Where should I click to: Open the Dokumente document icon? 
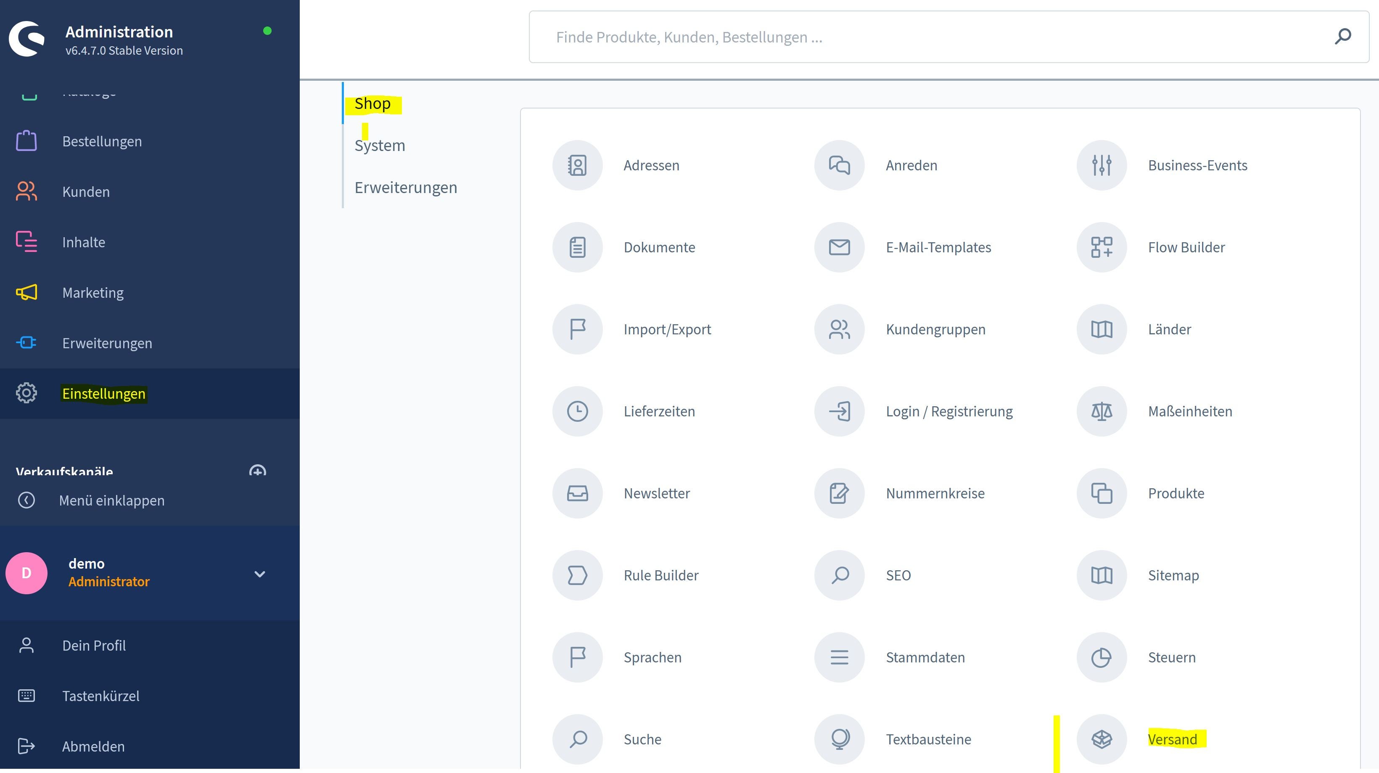coord(577,247)
